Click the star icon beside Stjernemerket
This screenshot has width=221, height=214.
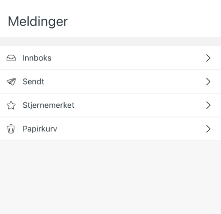[11, 105]
